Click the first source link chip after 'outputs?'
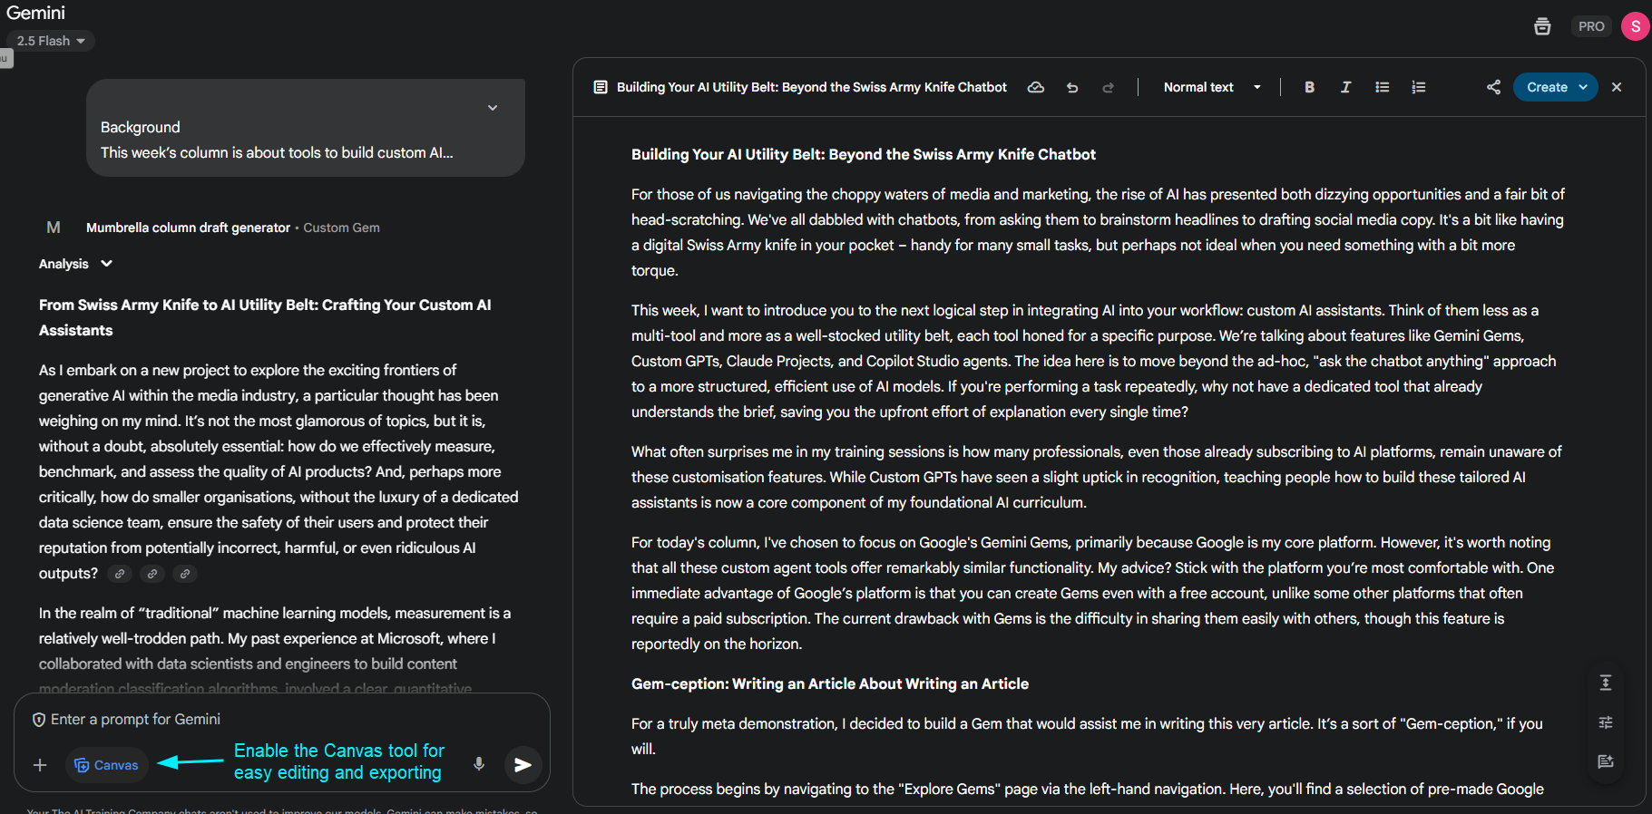This screenshot has width=1652, height=814. [x=120, y=574]
